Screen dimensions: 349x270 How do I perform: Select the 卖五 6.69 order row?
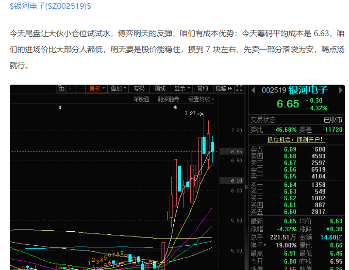pos(296,149)
